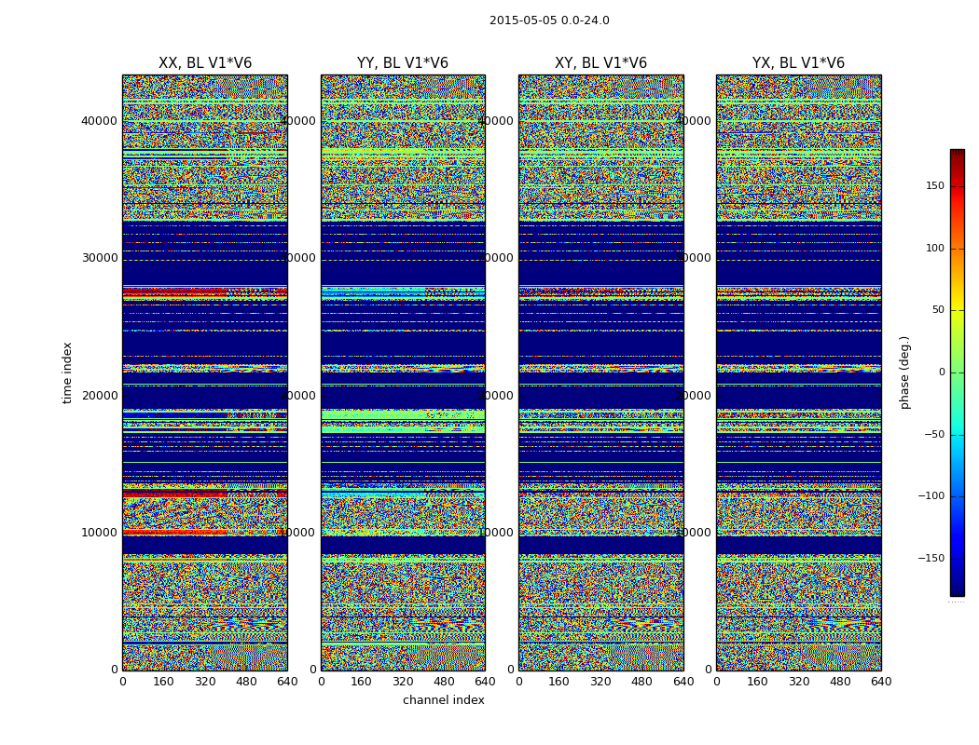Click the phase colorbar gradient
This screenshot has height=745, width=979.
957,372
